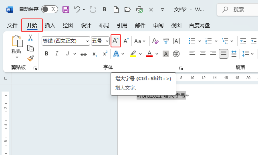Open the undo history dropdown arrow
Image resolution: width=258 pixels, height=155 pixels.
tap(84, 10)
